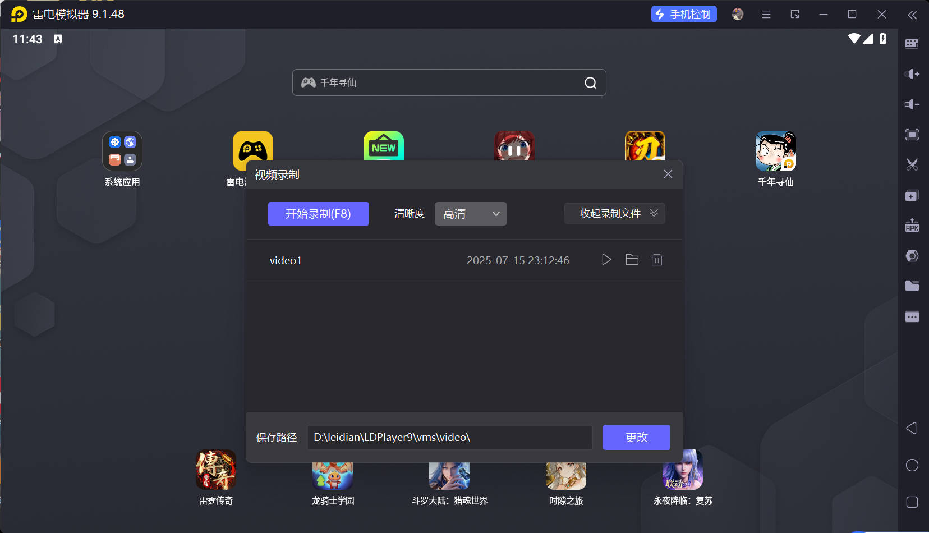Viewport: 929px width, 533px height.
Task: Open the 清晰度 quality dropdown showing 高清
Action: (471, 214)
